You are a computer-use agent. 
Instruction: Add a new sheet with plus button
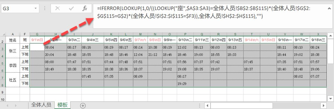[83, 105]
